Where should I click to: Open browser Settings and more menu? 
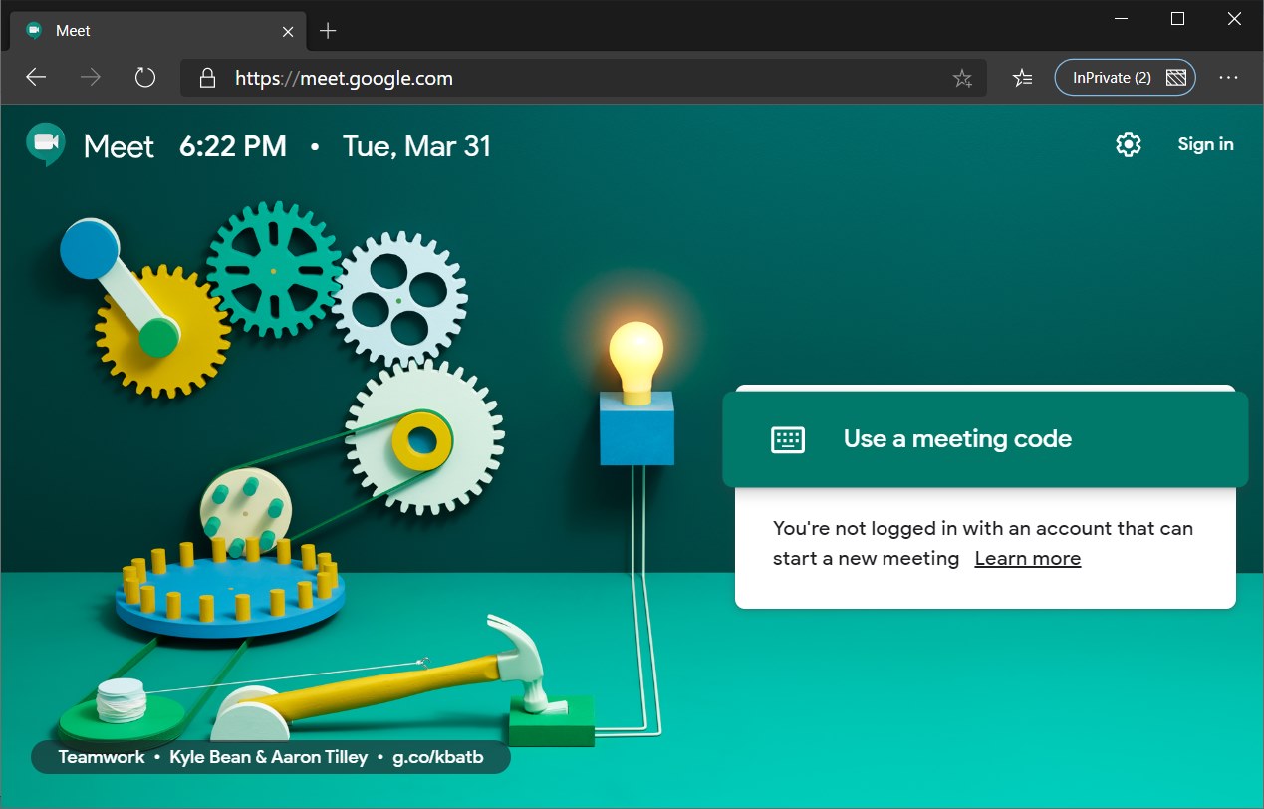coord(1228,78)
